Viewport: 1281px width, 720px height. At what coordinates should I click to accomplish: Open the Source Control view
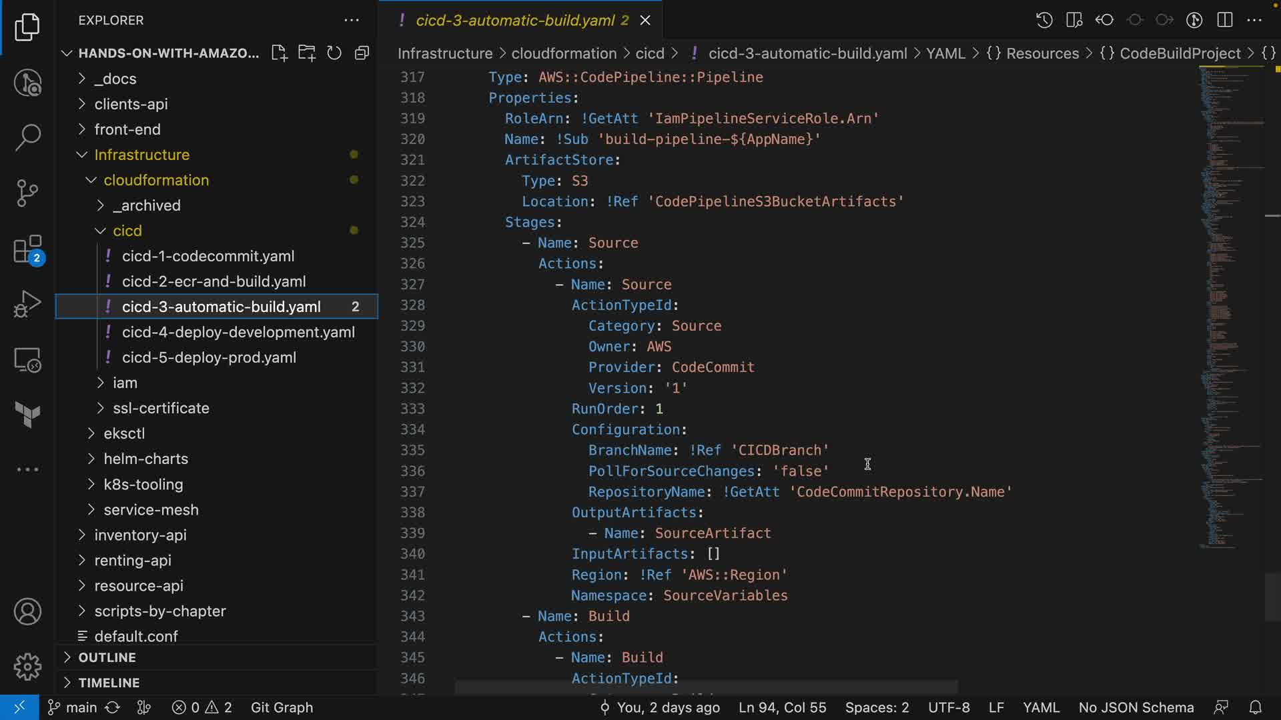pyautogui.click(x=27, y=193)
